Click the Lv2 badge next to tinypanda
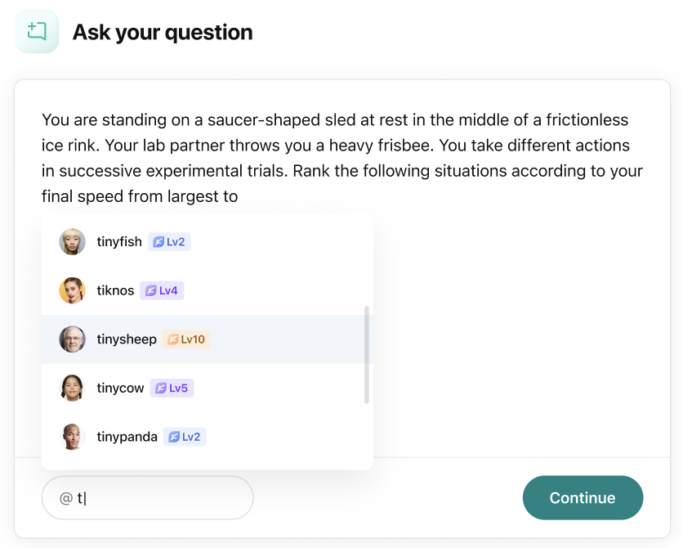 click(185, 437)
